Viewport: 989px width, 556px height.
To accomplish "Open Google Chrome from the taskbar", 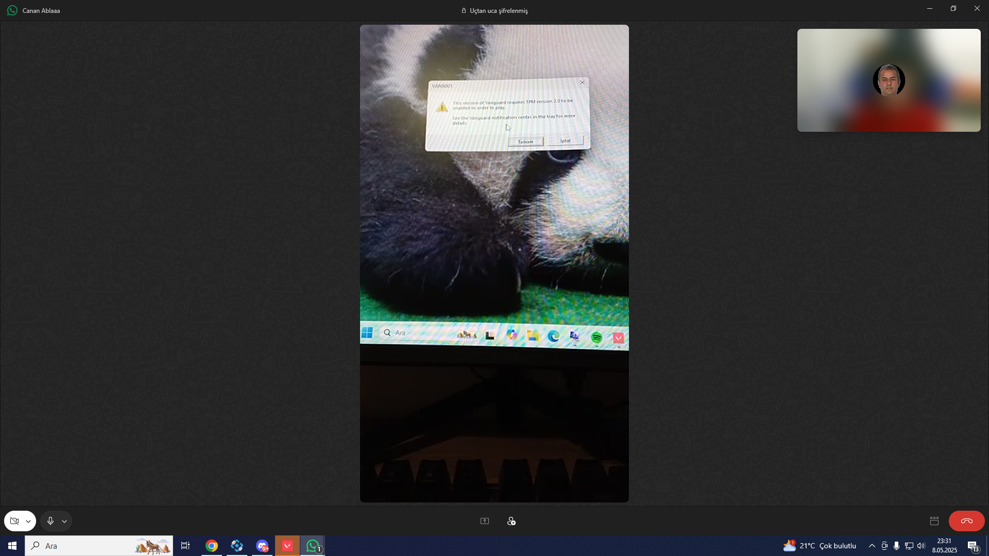I will click(x=212, y=546).
